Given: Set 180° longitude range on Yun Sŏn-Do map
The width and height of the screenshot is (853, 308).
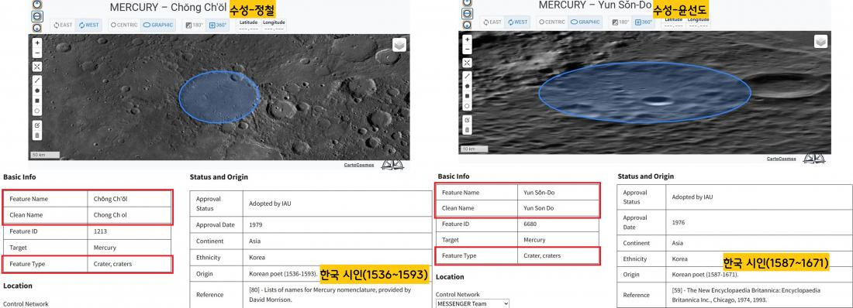Looking at the screenshot, I should [x=620, y=22].
